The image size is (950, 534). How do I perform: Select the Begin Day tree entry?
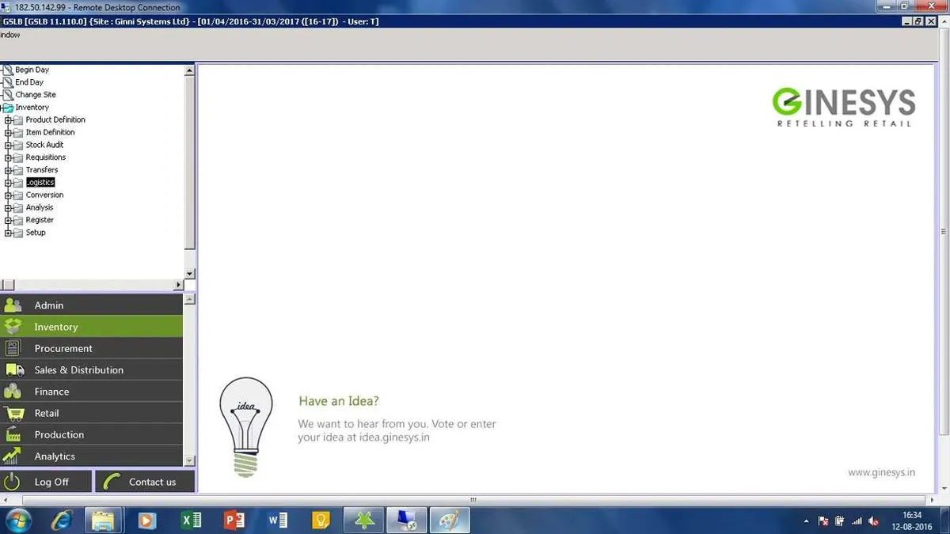[32, 70]
